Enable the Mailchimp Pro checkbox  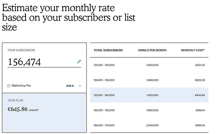9,86
